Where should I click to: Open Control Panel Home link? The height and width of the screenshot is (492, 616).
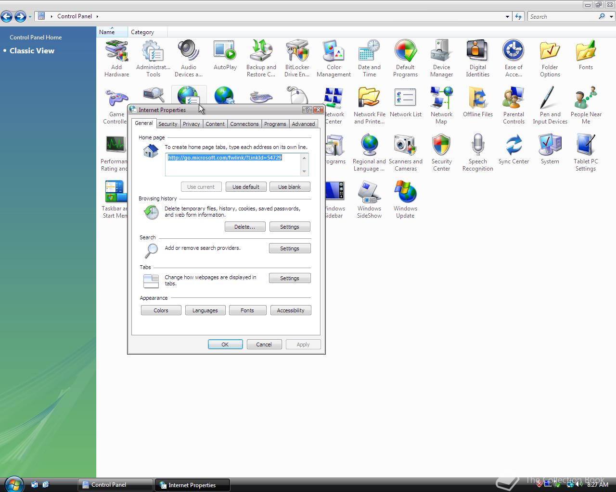[36, 37]
